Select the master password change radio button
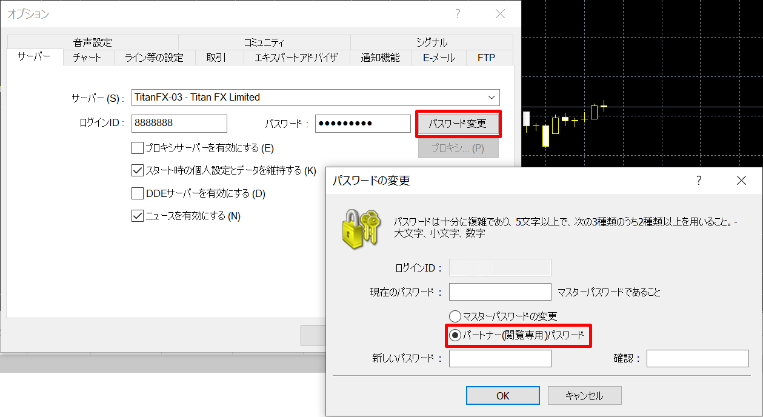Viewport: 763px width, 417px height. point(455,316)
